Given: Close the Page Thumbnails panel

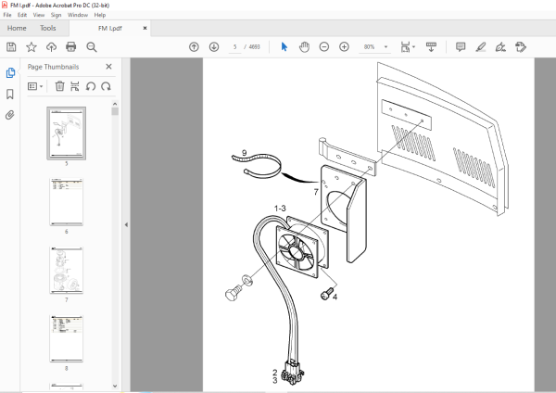Looking at the screenshot, I should pyautogui.click(x=108, y=67).
